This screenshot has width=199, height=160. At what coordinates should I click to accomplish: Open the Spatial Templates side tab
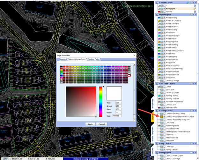tap(152, 134)
